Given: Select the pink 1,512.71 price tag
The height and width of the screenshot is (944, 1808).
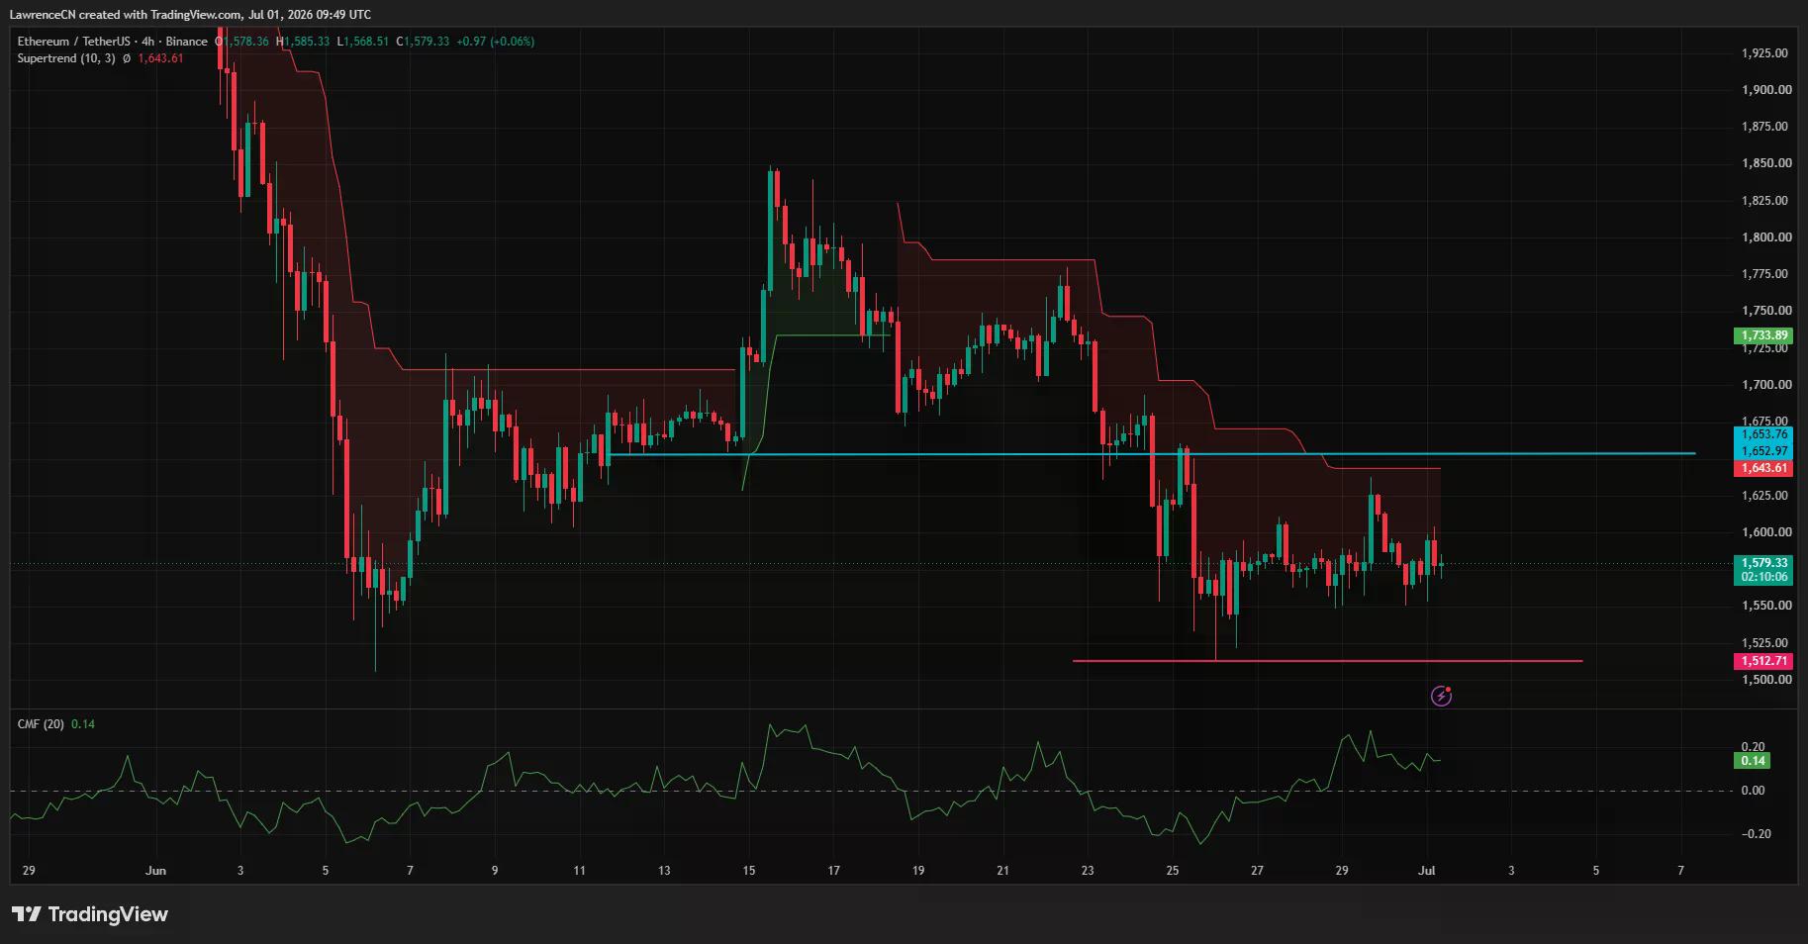Looking at the screenshot, I should (x=1764, y=661).
